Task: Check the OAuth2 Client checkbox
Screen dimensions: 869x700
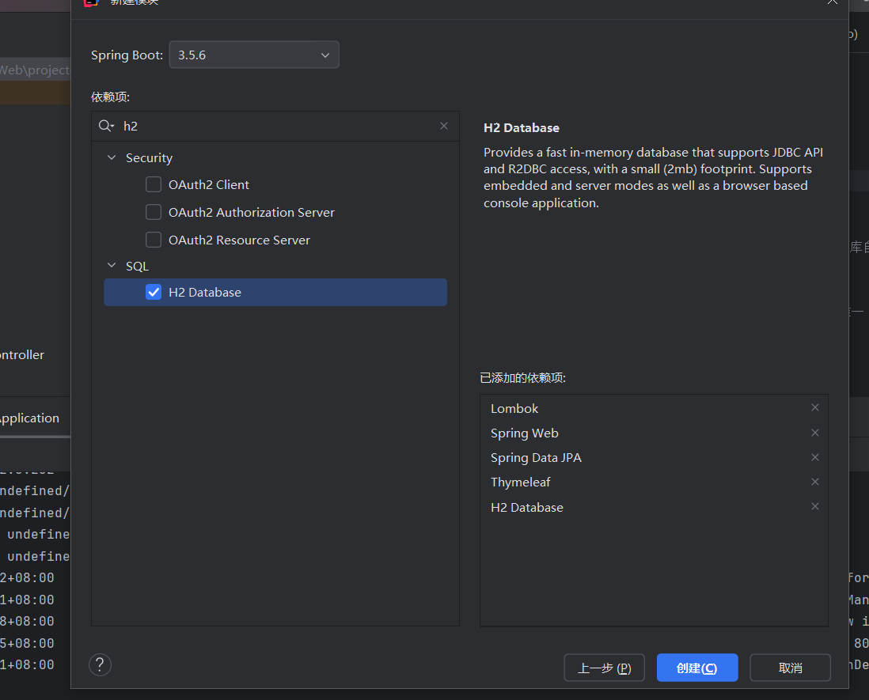Action: click(154, 184)
